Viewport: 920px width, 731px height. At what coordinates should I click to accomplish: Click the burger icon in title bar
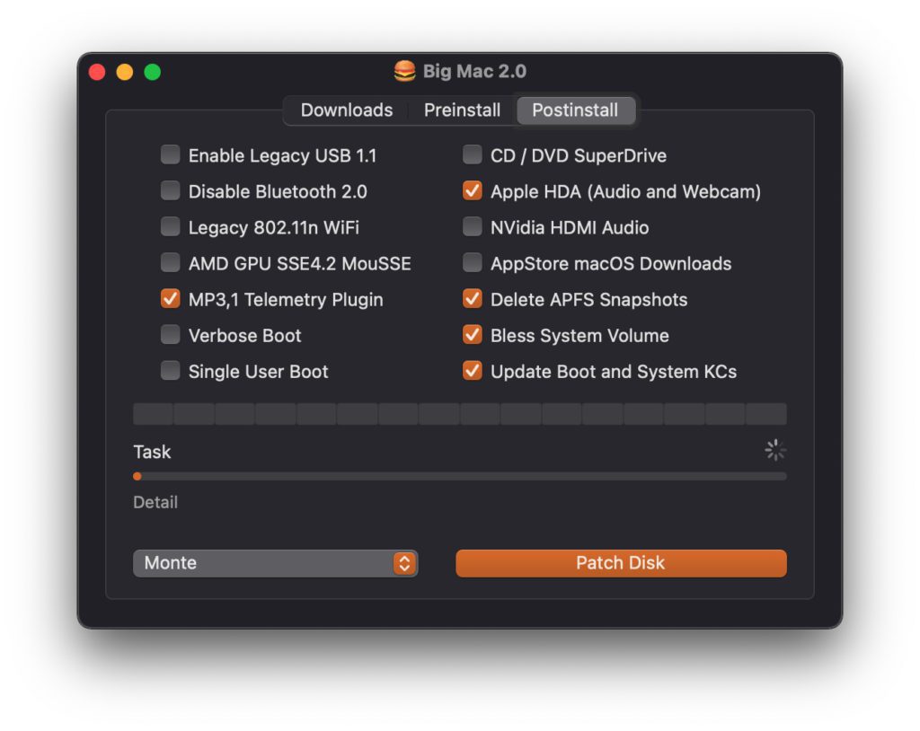pos(406,72)
